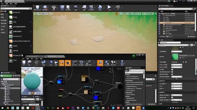Collapse the Debug category in palette

(126, 96)
